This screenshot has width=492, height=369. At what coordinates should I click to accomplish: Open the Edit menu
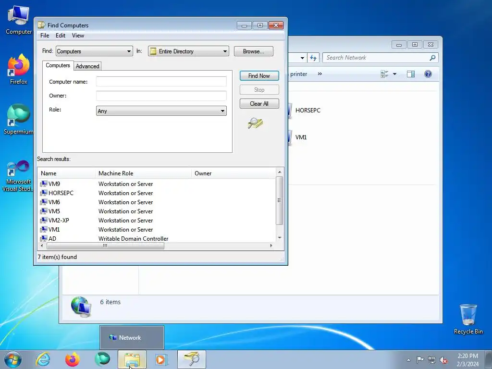(61, 36)
